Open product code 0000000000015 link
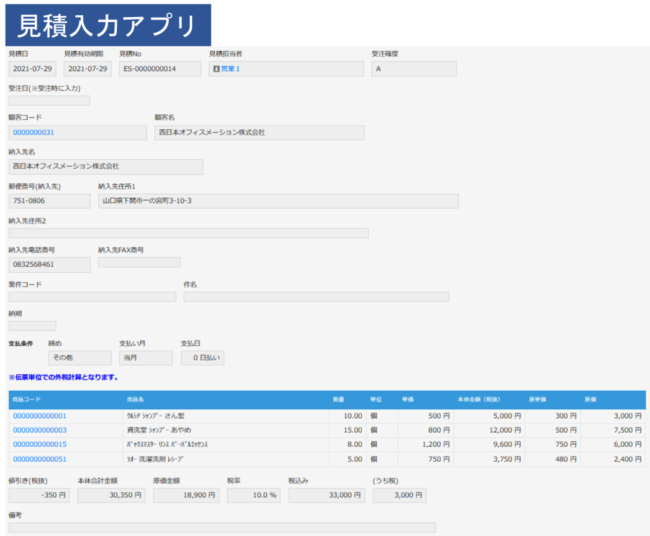 pos(40,444)
